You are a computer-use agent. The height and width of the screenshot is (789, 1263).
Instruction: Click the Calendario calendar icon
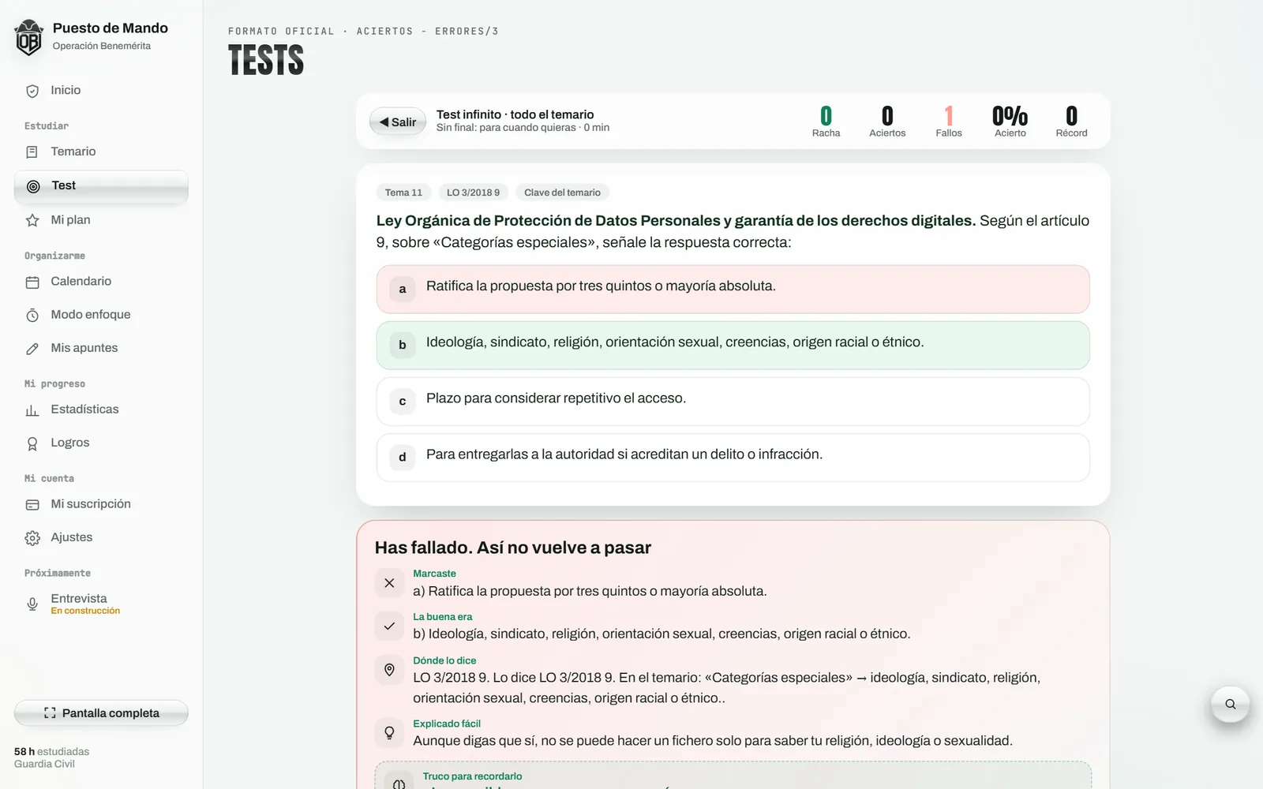32,282
